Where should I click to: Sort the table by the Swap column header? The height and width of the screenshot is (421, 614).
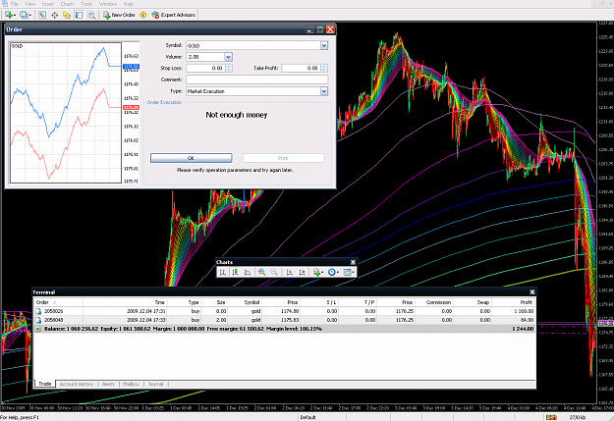point(473,302)
